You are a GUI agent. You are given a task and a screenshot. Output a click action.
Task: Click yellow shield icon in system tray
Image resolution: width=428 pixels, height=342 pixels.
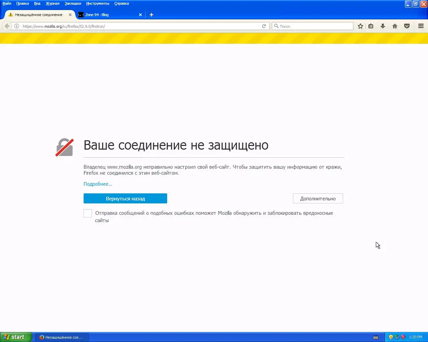pos(391,337)
